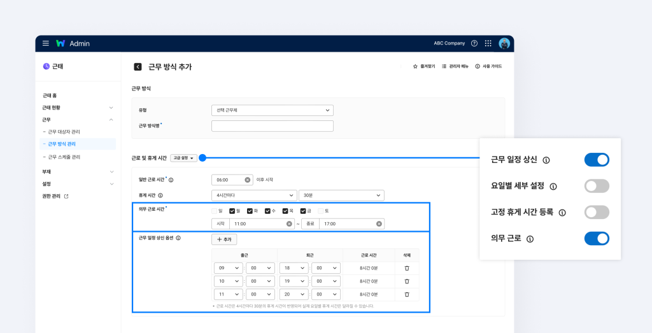
Task: Open 근무 대상자 관리 in sidebar
Action: (x=64, y=132)
